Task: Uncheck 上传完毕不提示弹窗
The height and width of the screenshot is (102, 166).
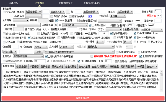Action: pos(141,56)
